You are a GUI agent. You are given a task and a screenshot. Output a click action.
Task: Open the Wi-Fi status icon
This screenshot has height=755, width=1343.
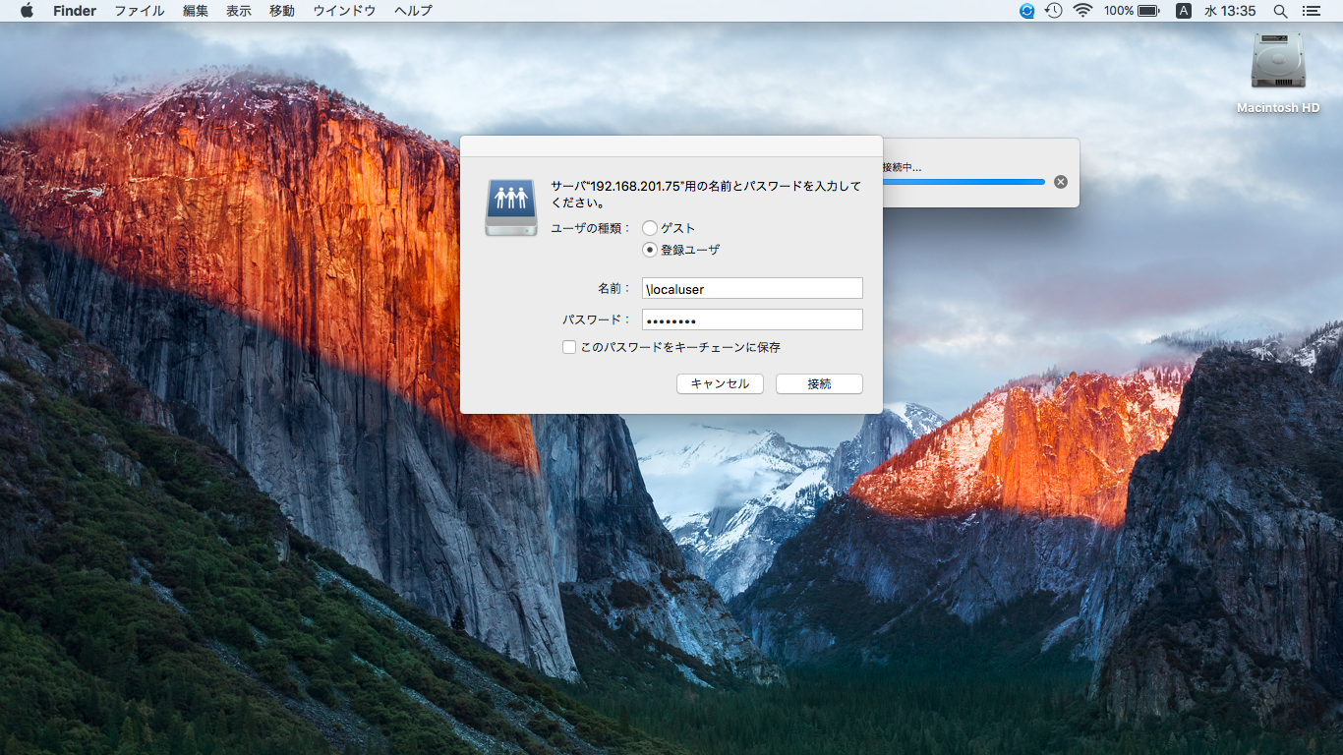point(1082,11)
